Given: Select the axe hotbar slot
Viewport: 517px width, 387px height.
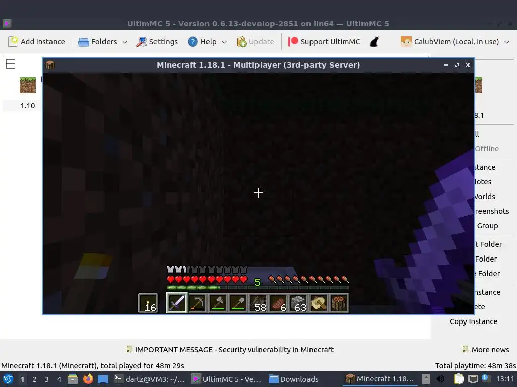Looking at the screenshot, I should click(x=218, y=303).
